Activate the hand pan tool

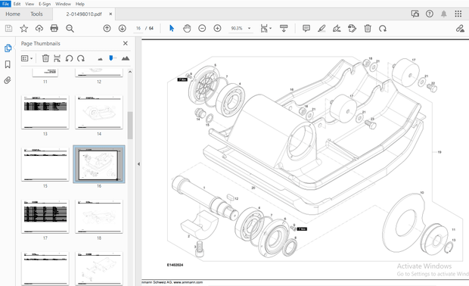pyautogui.click(x=187, y=29)
